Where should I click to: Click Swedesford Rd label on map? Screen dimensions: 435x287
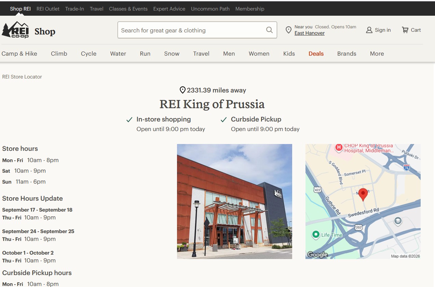[x=364, y=213]
